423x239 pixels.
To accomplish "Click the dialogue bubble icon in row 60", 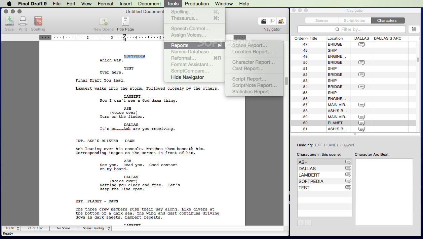I will pos(361,123).
